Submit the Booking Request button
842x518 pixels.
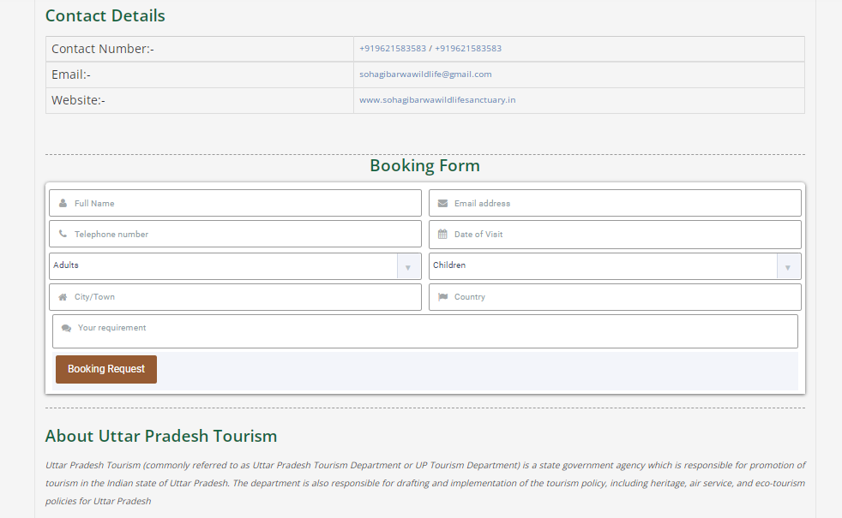(106, 370)
